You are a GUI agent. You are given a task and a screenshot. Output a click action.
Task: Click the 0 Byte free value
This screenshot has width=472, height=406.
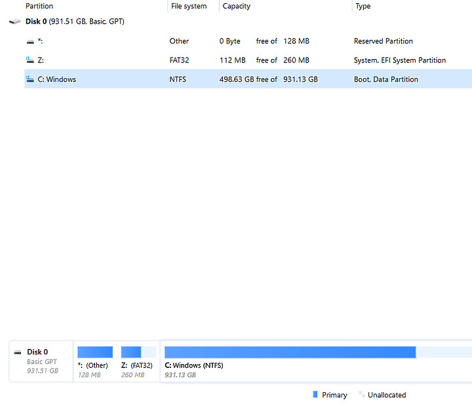(x=229, y=41)
